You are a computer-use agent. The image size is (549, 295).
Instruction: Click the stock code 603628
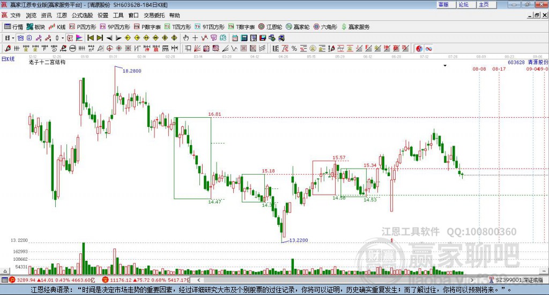pyautogui.click(x=516, y=62)
